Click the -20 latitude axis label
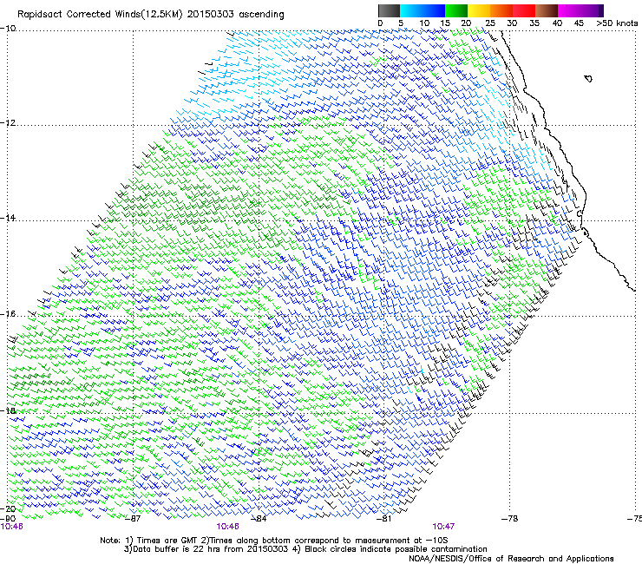Viewport: 642px width, 564px height. [x=8, y=508]
